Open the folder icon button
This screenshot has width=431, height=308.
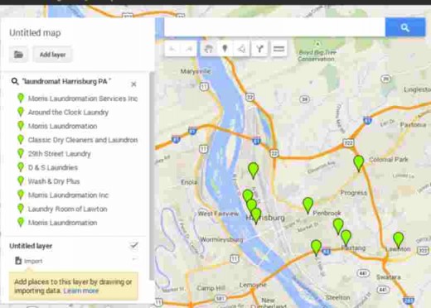pyautogui.click(x=18, y=55)
